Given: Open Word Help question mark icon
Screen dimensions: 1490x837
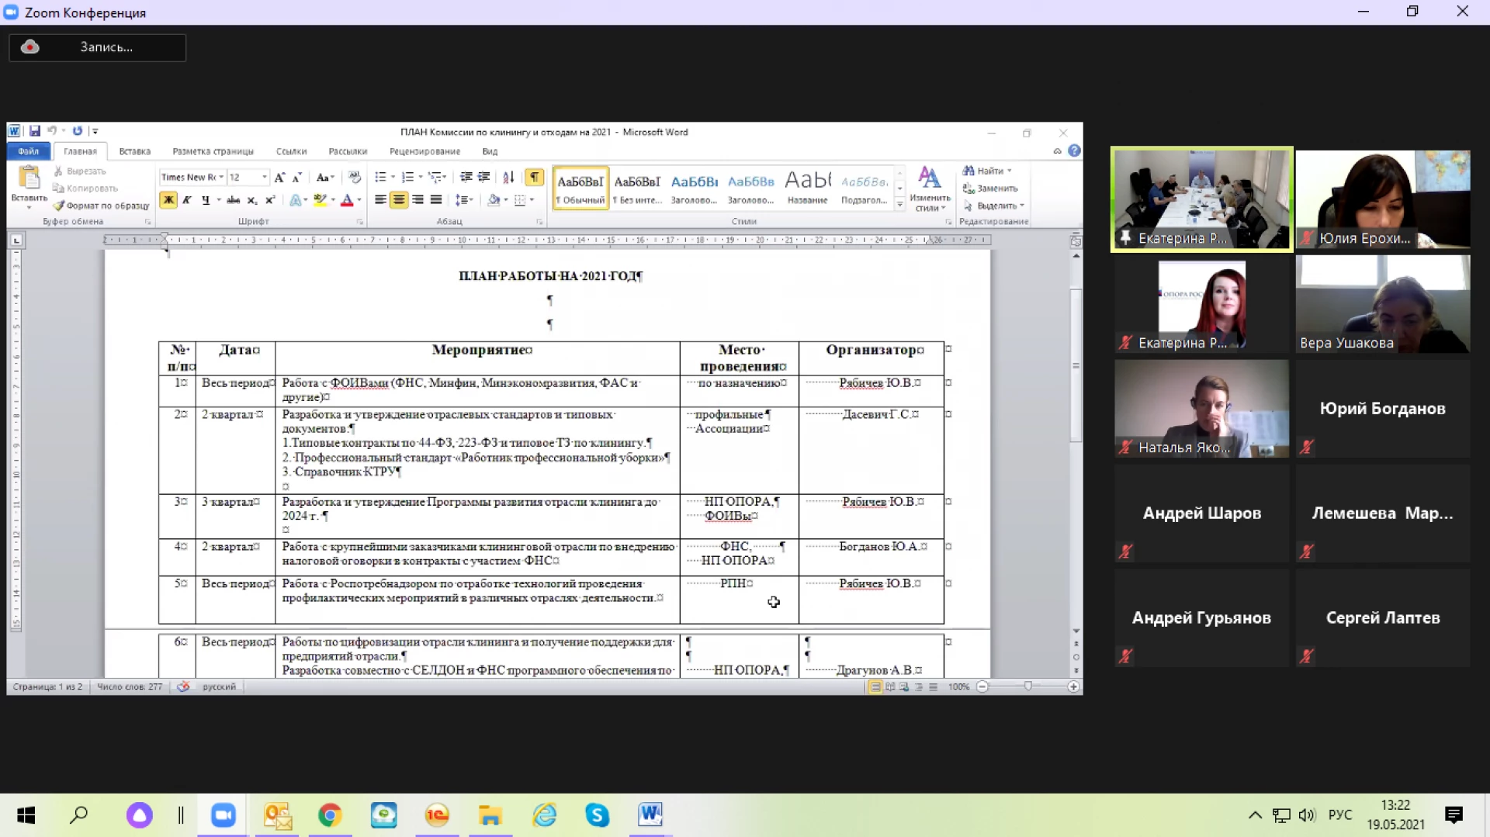Looking at the screenshot, I should coord(1074,150).
